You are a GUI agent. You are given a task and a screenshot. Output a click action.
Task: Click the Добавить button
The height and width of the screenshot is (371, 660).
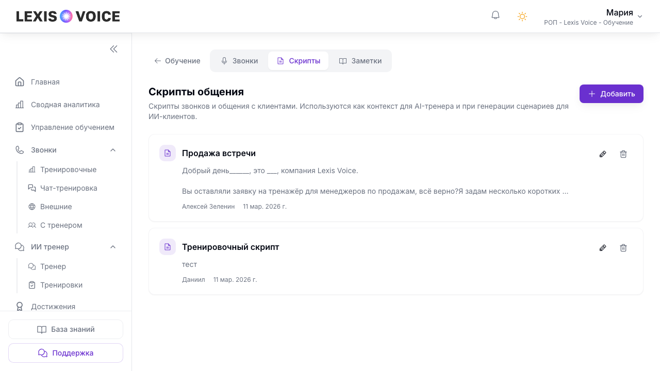click(612, 94)
